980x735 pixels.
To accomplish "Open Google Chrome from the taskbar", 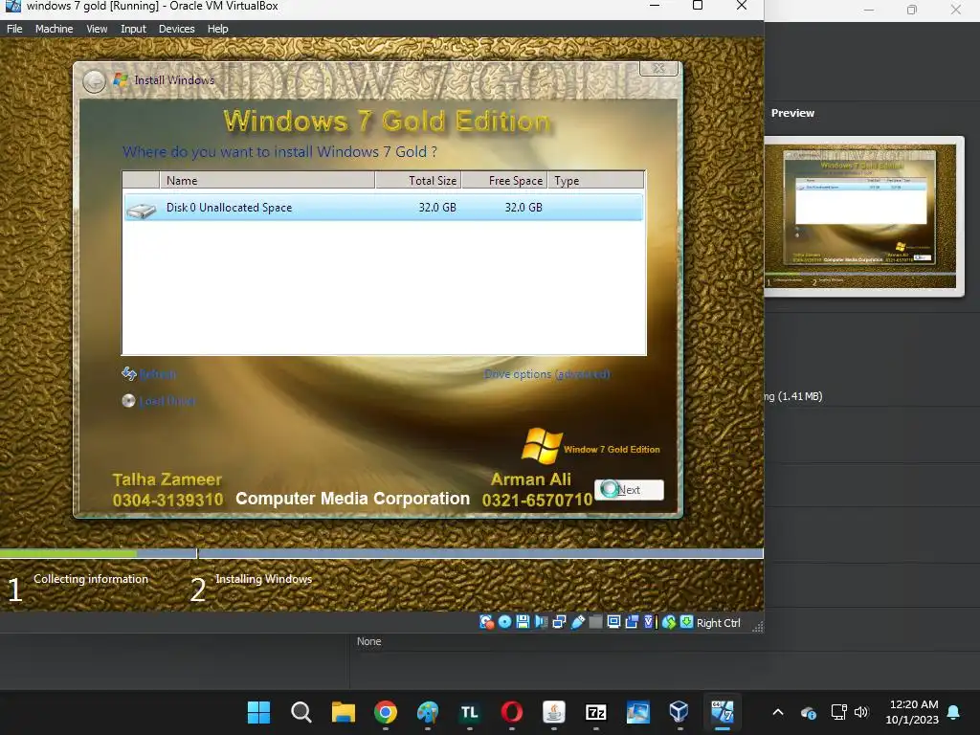I will (386, 712).
